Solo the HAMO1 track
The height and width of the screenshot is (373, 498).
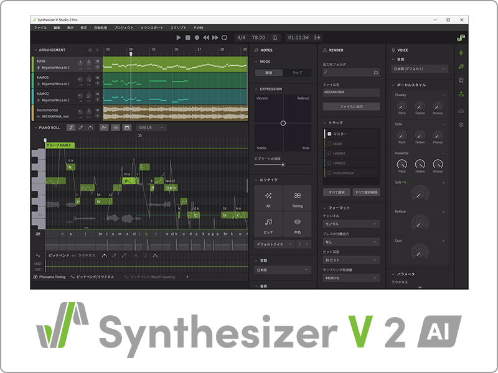coord(97,84)
